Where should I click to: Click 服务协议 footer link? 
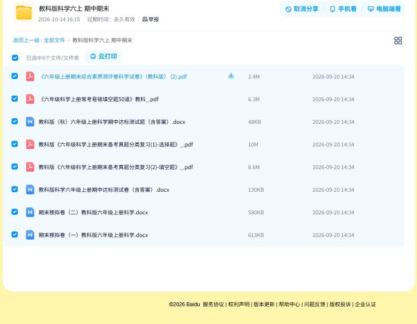[x=213, y=304]
